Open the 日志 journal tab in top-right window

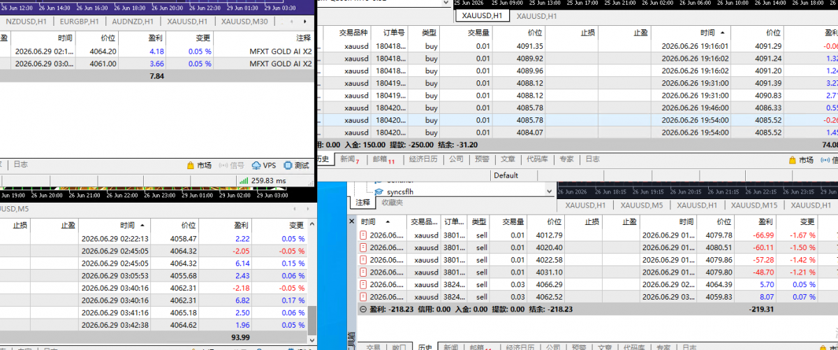tap(593, 159)
